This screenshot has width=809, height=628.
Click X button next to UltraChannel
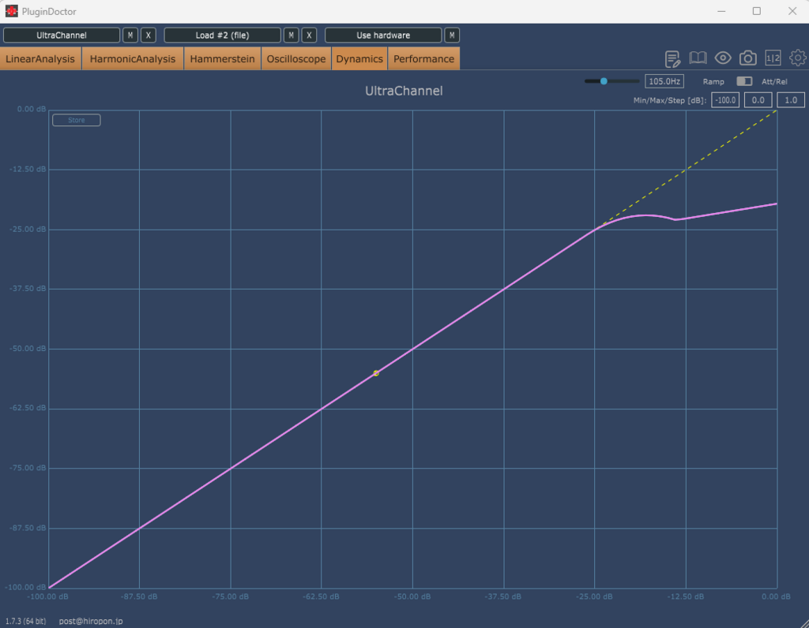click(148, 35)
